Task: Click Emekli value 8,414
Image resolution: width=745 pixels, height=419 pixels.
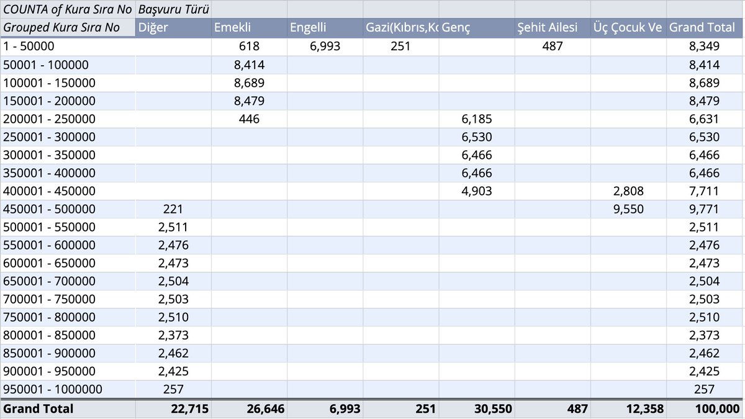Action: coord(249,65)
